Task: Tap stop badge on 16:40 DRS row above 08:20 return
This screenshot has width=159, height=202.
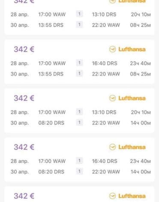Action: 79,161
